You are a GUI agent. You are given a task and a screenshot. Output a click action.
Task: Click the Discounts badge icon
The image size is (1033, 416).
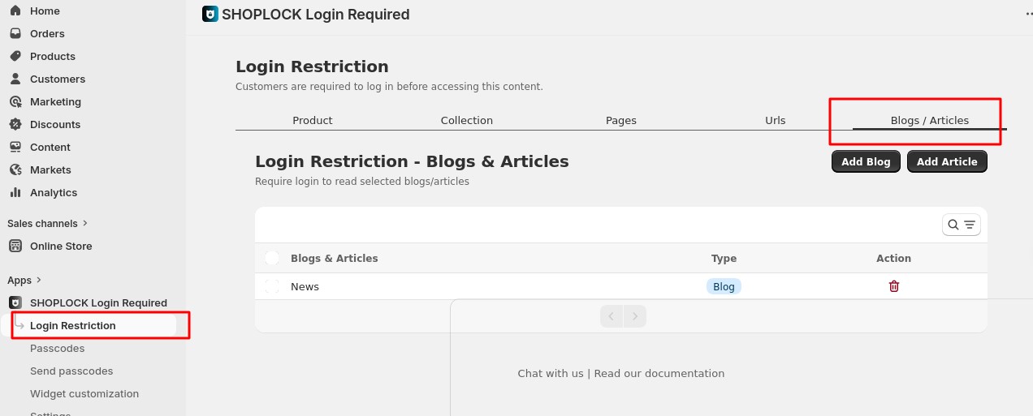pyautogui.click(x=15, y=125)
